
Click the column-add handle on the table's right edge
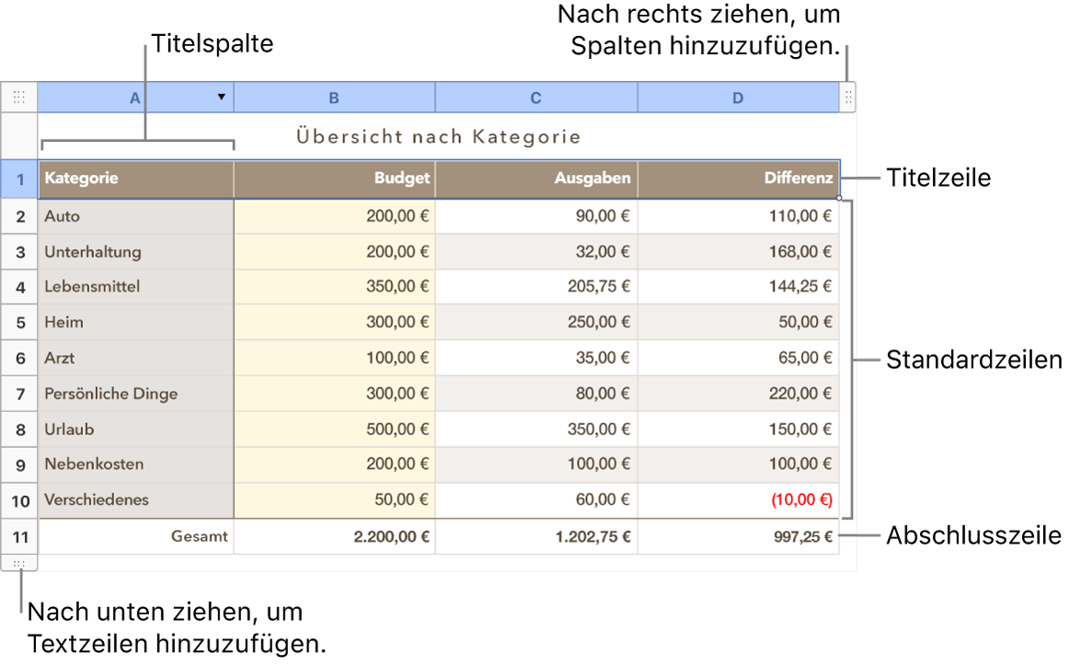pos(847,97)
